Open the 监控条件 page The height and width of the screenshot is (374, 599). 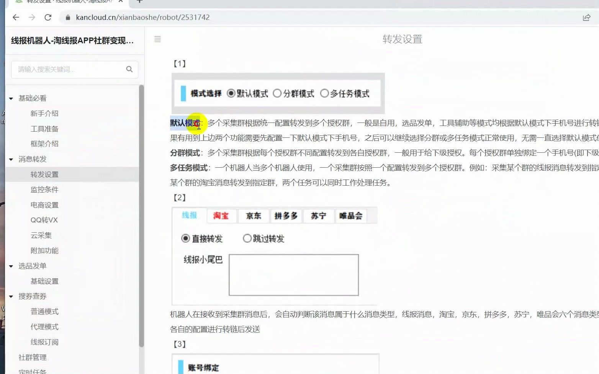tap(44, 189)
